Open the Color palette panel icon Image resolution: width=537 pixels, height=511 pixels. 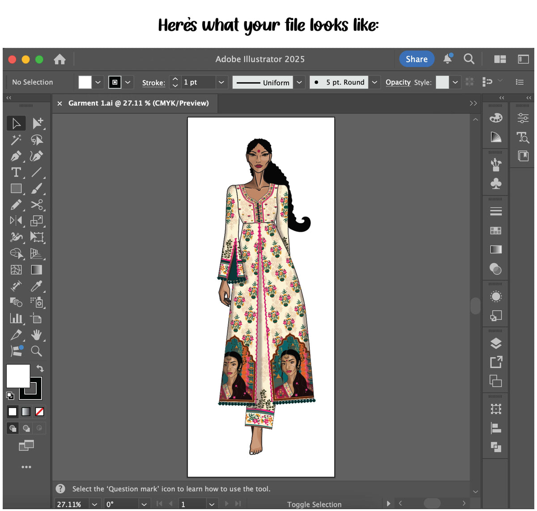496,118
